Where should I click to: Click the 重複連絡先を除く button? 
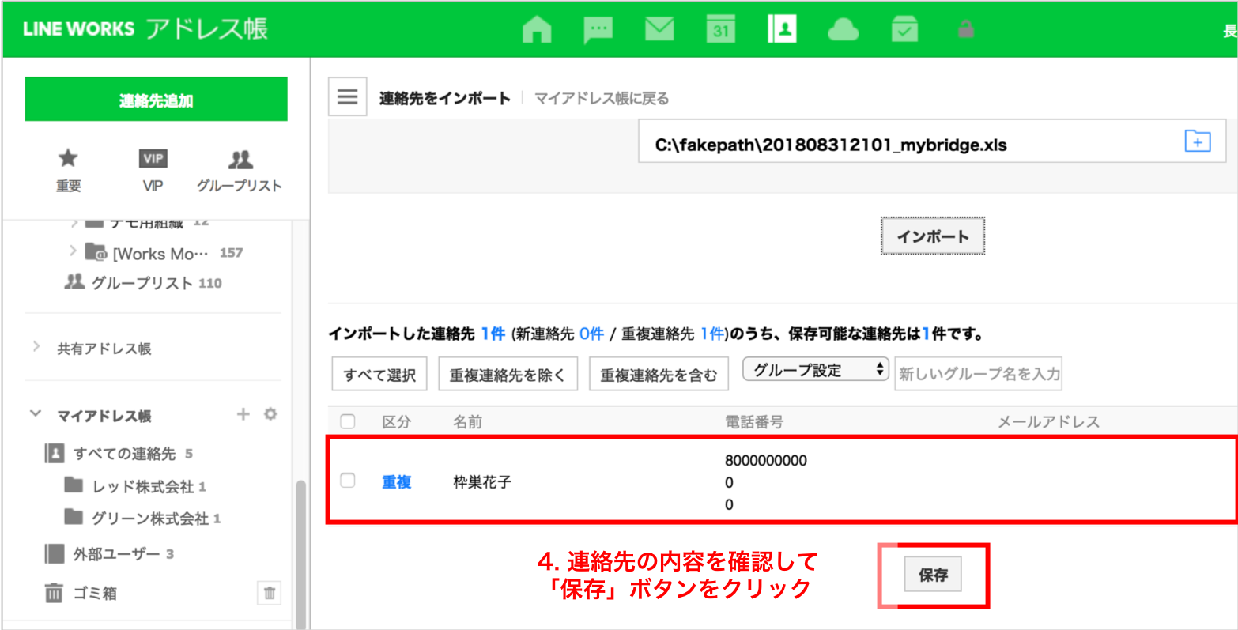[x=508, y=375]
